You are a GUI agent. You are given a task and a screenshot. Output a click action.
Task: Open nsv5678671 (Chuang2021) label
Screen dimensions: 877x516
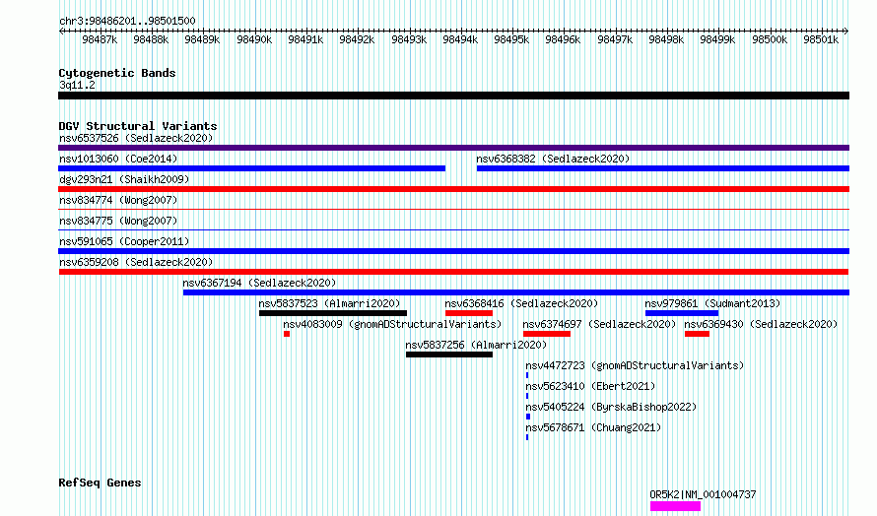[x=593, y=427]
